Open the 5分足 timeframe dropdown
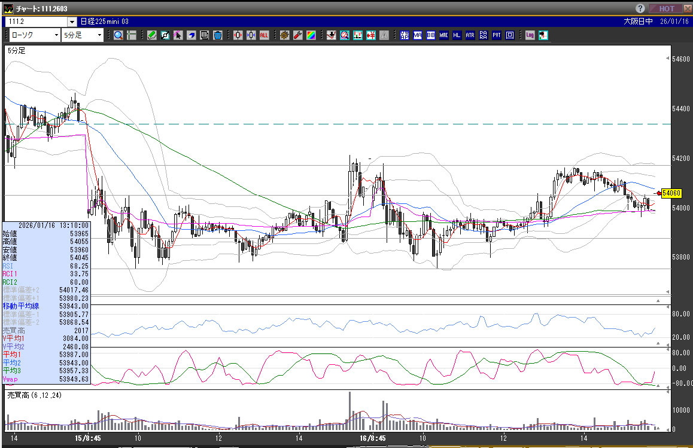The height and width of the screenshot is (448, 693). (x=83, y=35)
